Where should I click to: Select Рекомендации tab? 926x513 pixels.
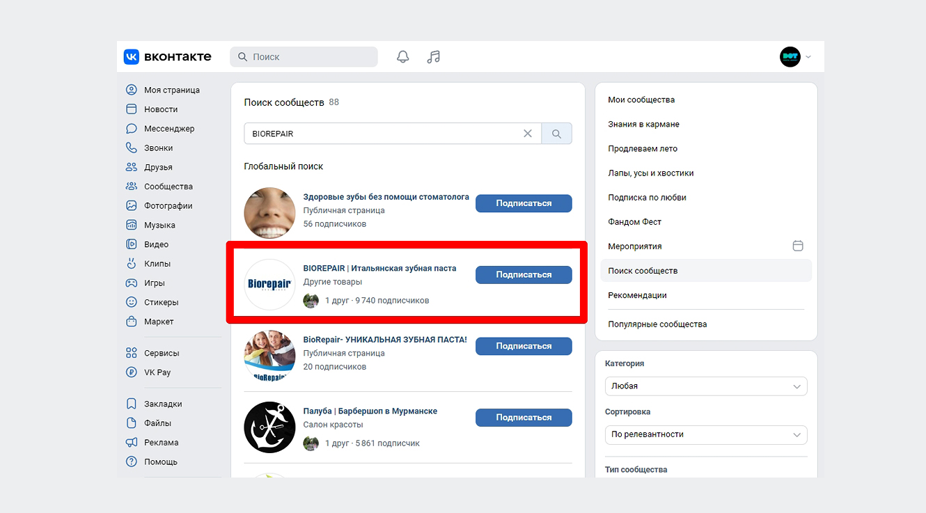(x=706, y=295)
